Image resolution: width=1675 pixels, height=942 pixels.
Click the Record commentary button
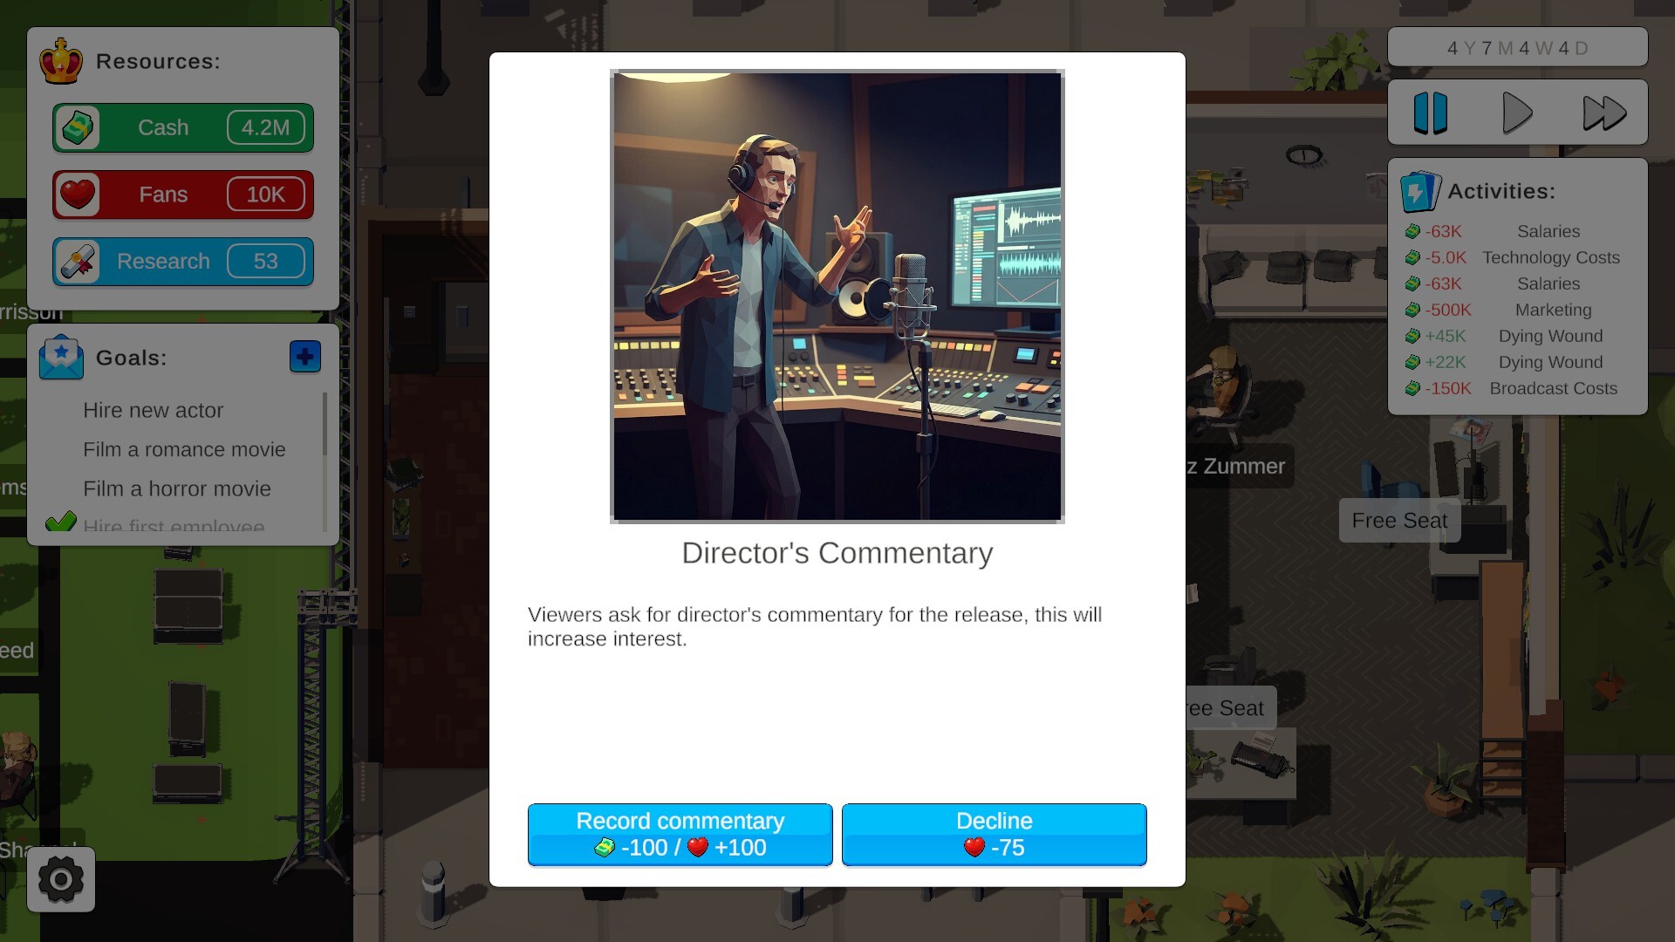(x=680, y=834)
